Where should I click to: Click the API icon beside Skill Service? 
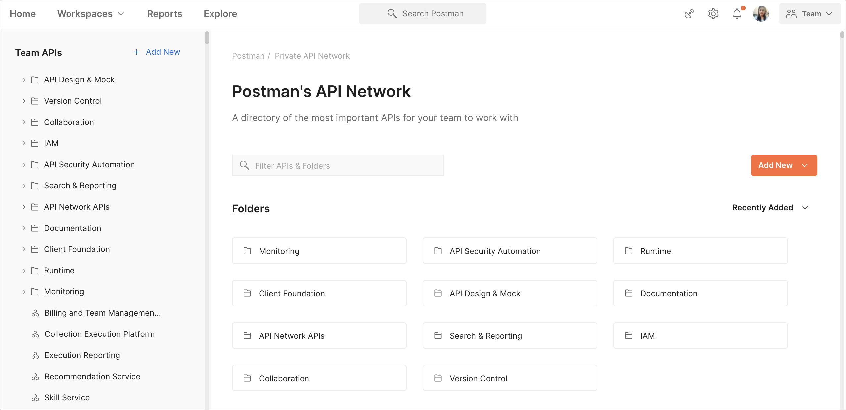35,398
